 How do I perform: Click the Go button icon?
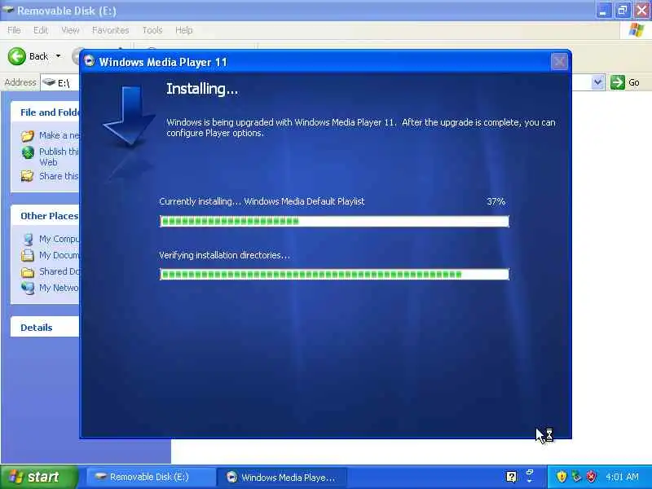coord(618,82)
